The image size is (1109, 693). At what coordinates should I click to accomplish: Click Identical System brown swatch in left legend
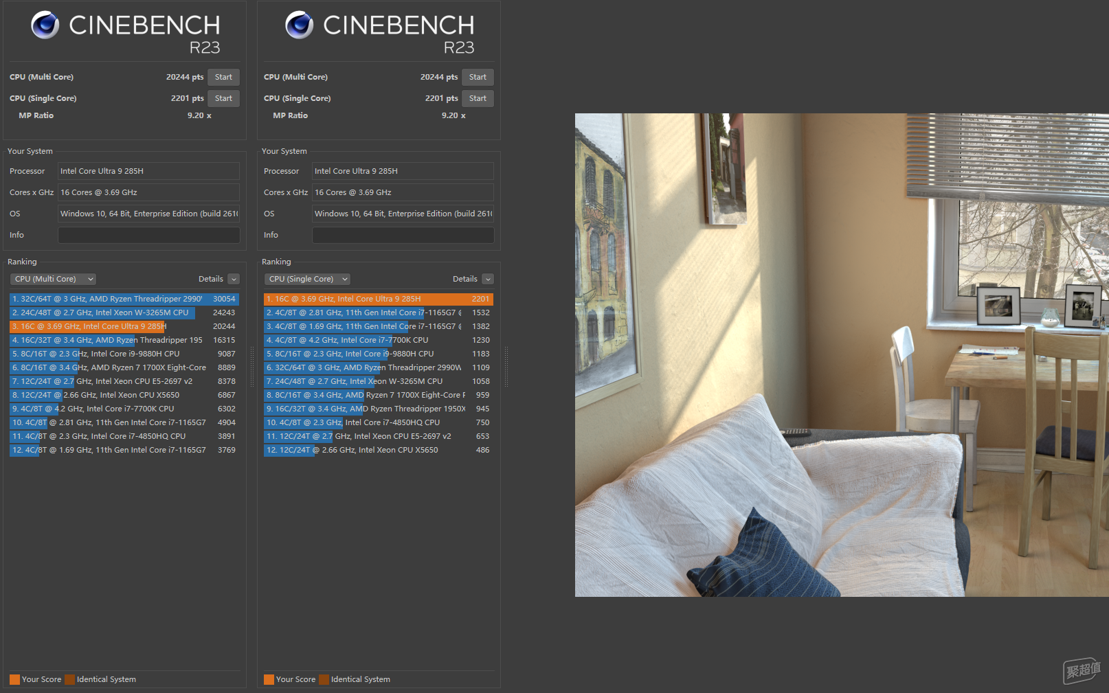69,679
